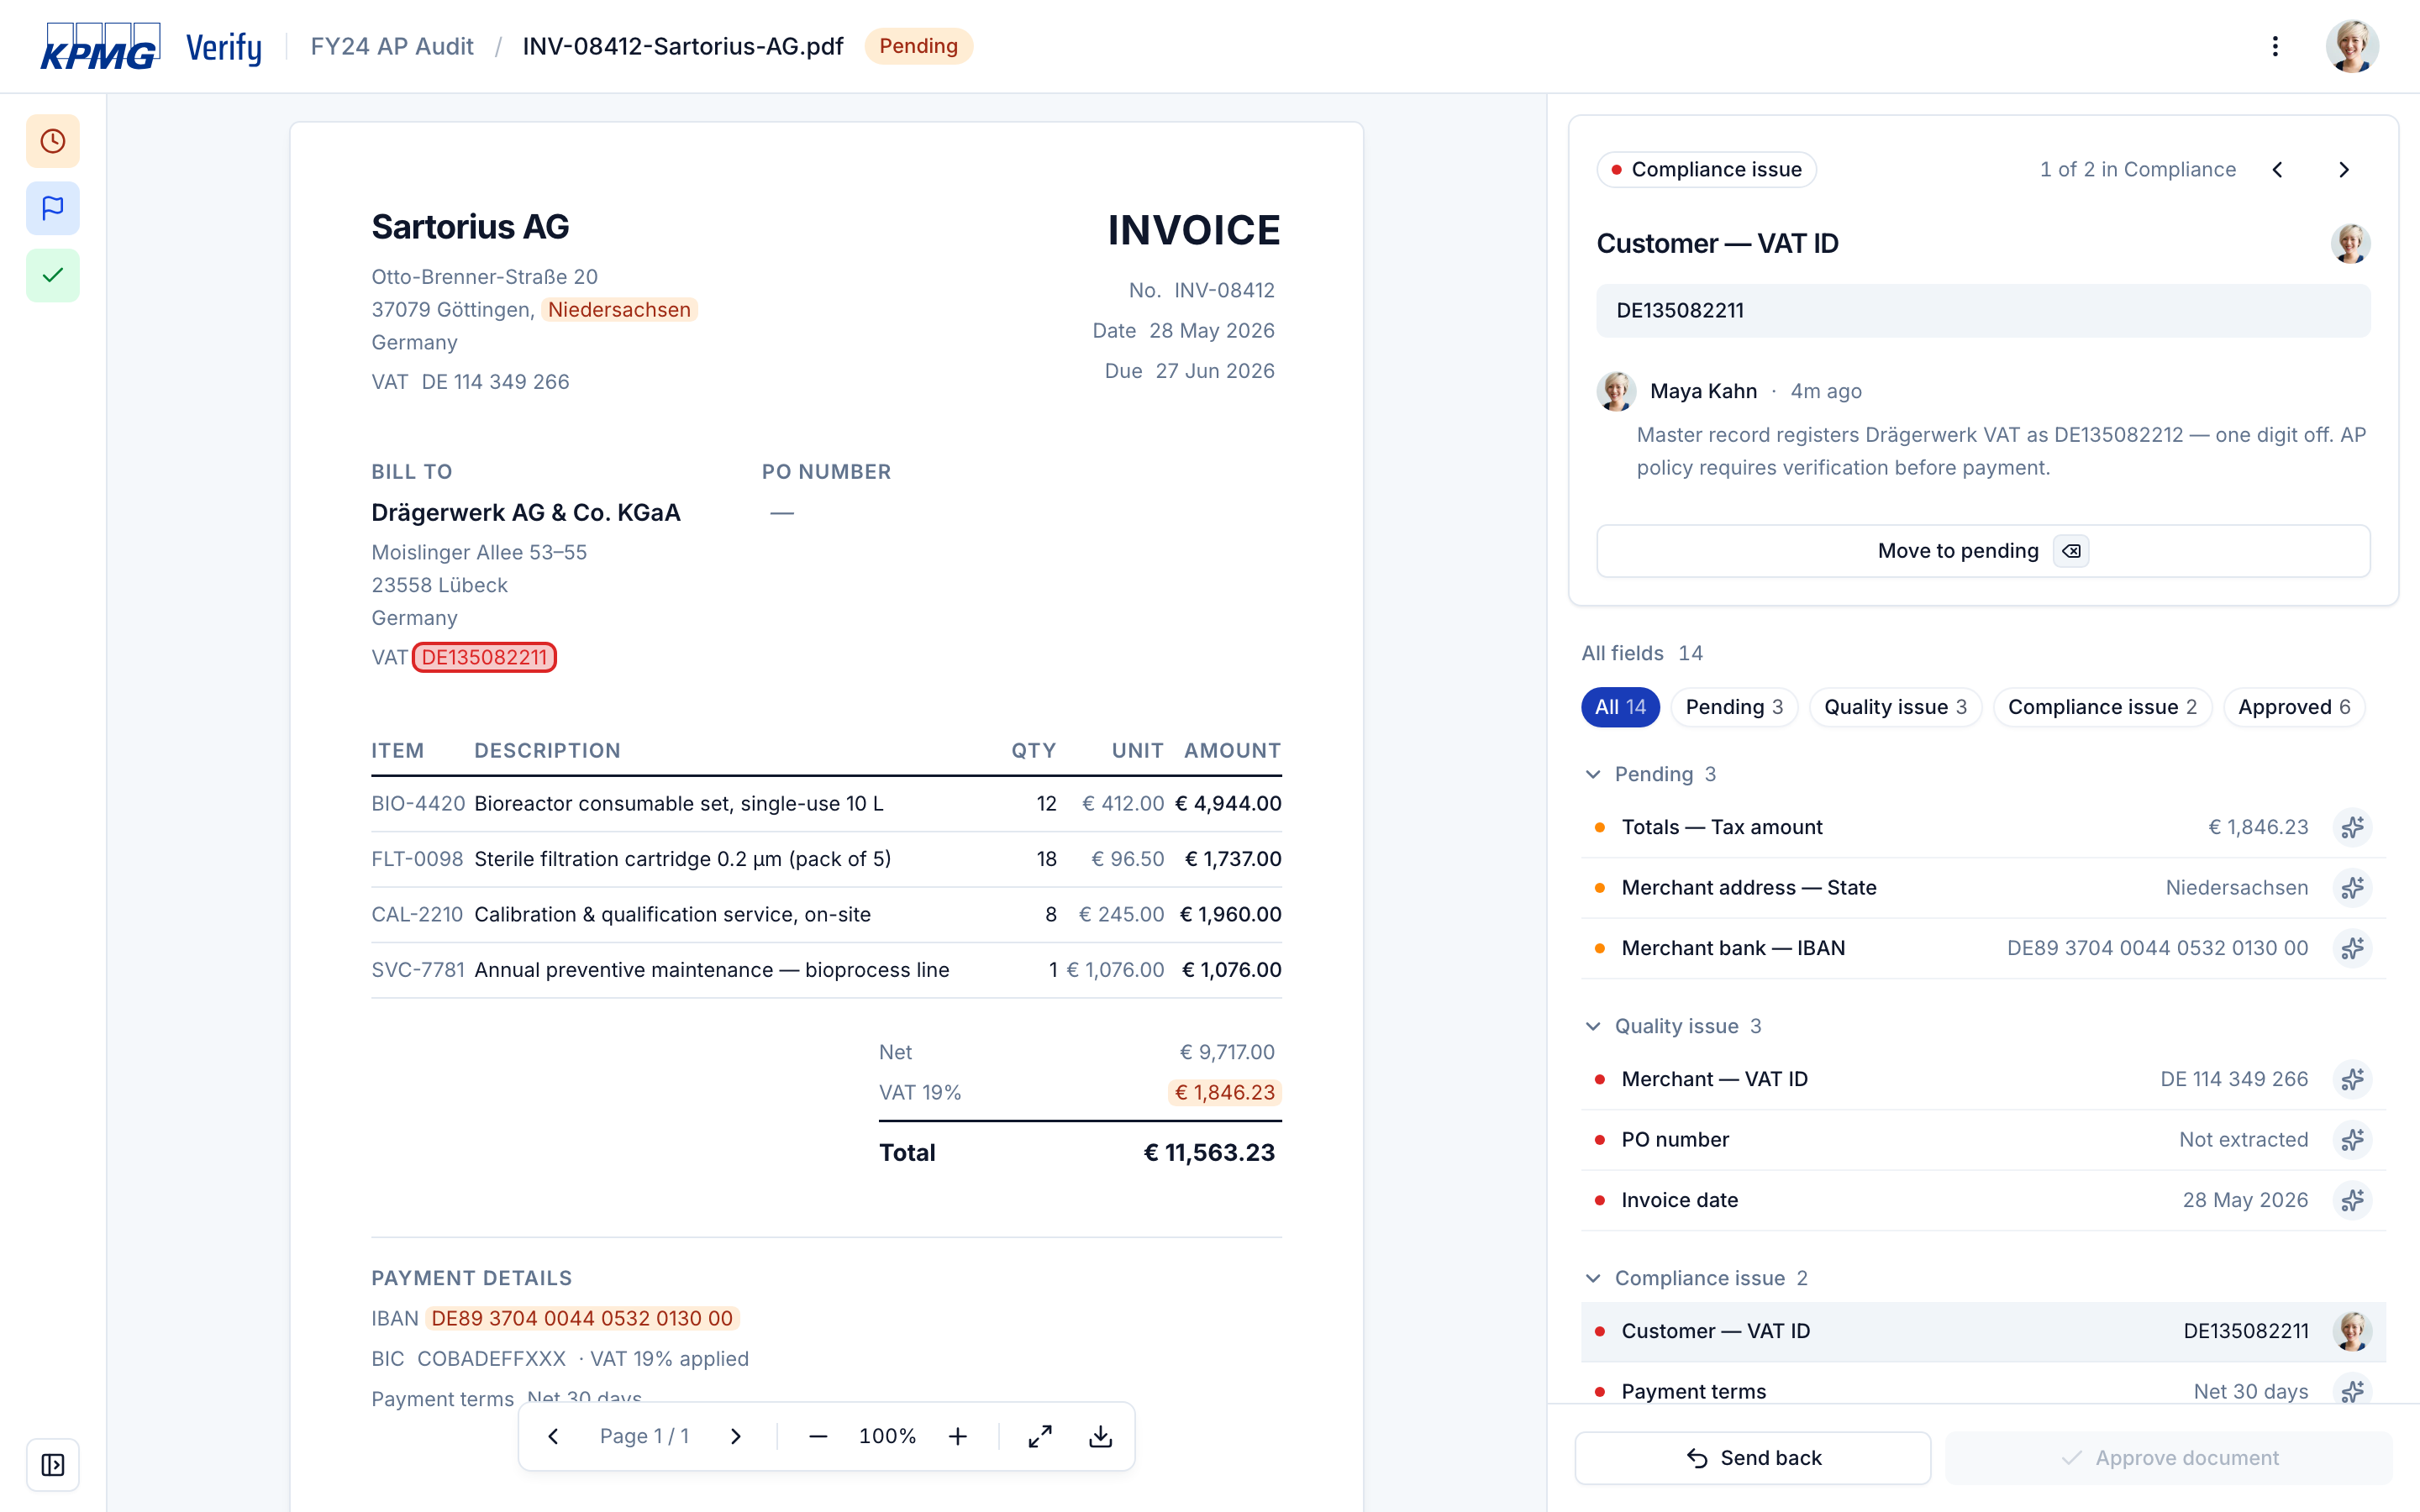Expand document to fullscreen view
This screenshot has width=2420, height=1512.
pos(1040,1436)
